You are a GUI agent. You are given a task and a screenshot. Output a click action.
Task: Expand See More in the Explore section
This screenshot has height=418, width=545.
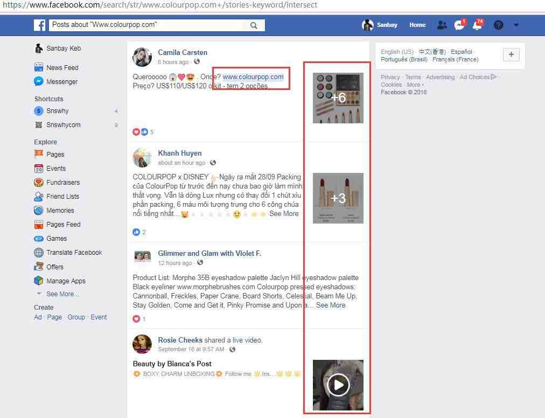(62, 294)
